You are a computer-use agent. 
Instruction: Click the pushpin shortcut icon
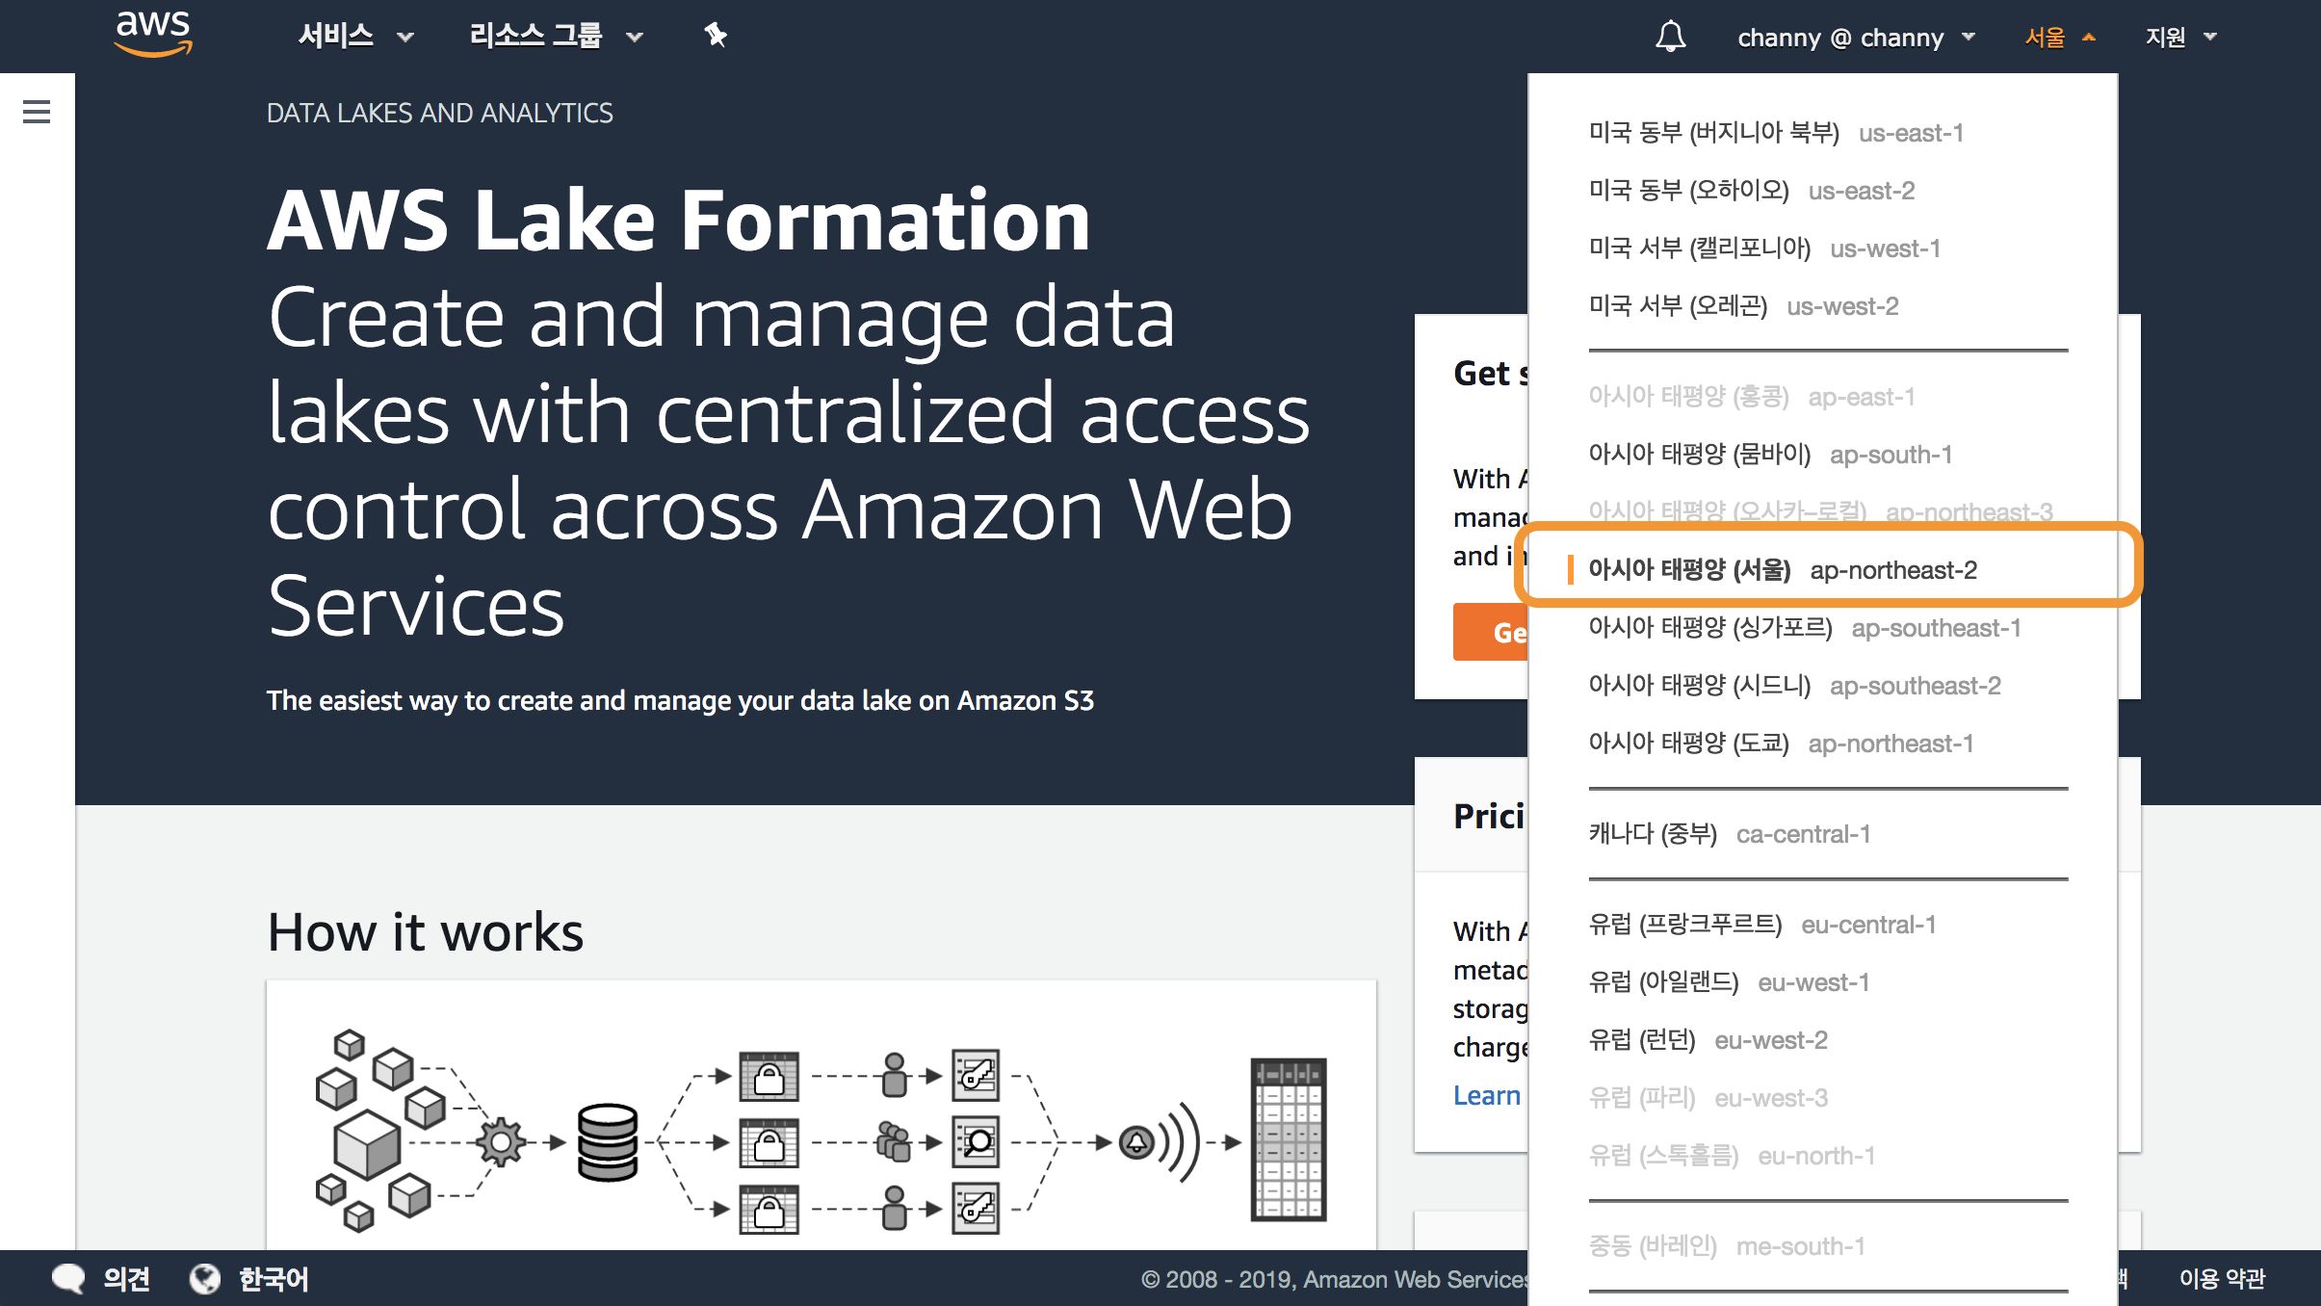715,36
